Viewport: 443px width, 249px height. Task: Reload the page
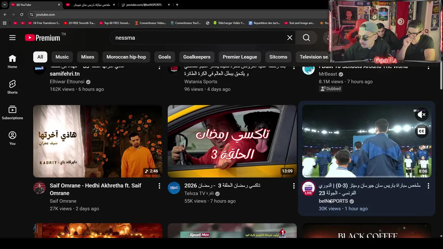click(21, 15)
